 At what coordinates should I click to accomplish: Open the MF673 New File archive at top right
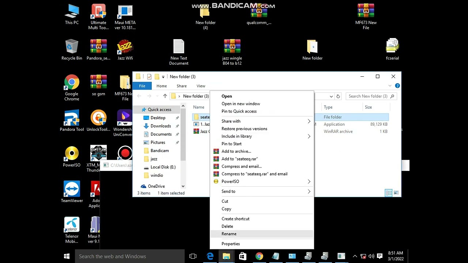[x=366, y=17]
